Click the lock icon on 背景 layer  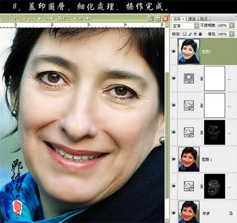(231, 213)
